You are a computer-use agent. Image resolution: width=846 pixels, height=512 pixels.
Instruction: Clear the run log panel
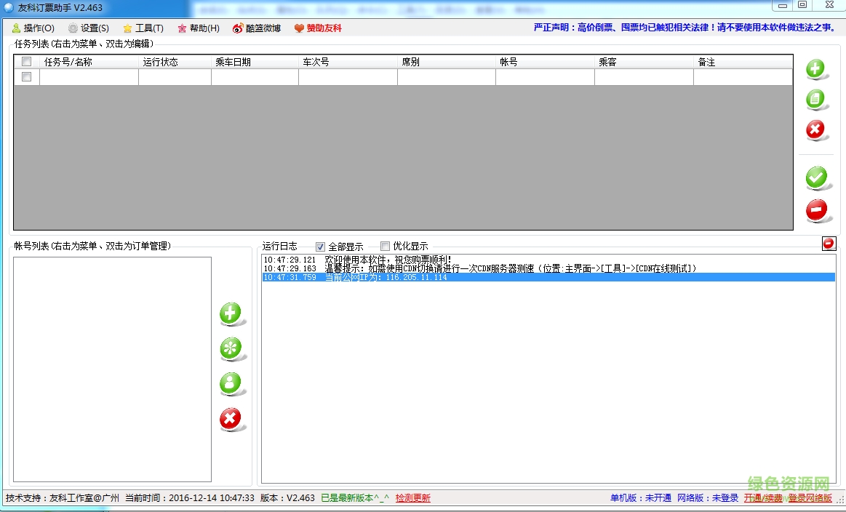[x=828, y=244]
